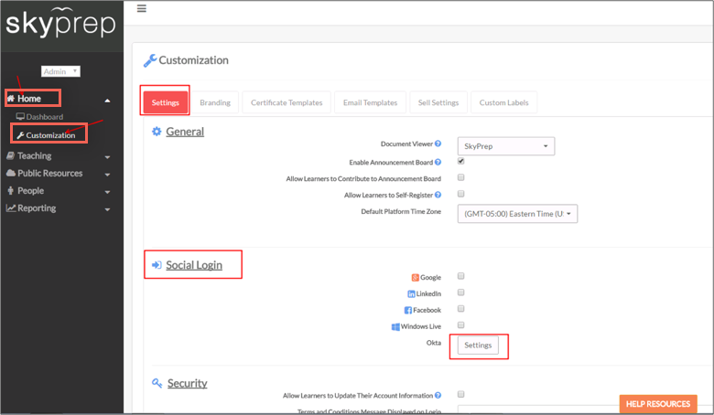Tick the Facebook login checkbox

point(461,309)
